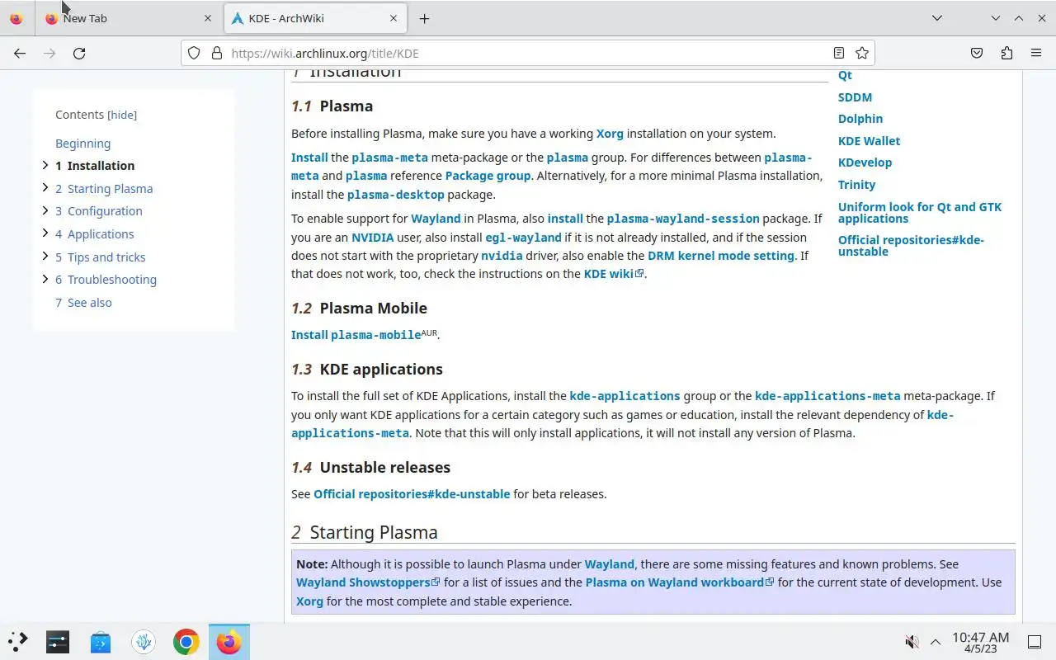1056x660 pixels.
Task: Open Official repositories#kde-unstable link in section 1.4
Action: tap(412, 494)
